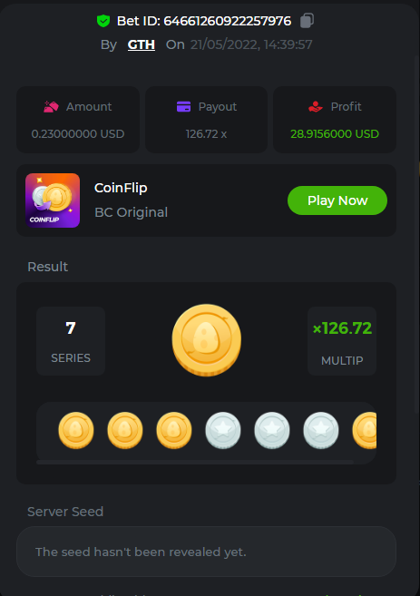Click the large gold result coin
The image size is (420, 596).
[x=207, y=340]
